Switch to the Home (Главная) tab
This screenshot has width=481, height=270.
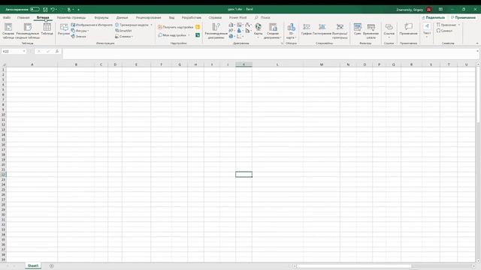point(23,18)
